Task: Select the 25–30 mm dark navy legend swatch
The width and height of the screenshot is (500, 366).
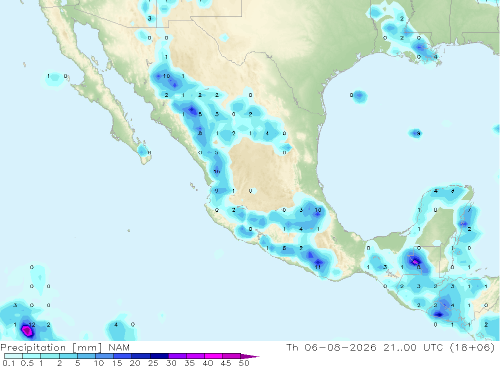Action: [x=159, y=356]
